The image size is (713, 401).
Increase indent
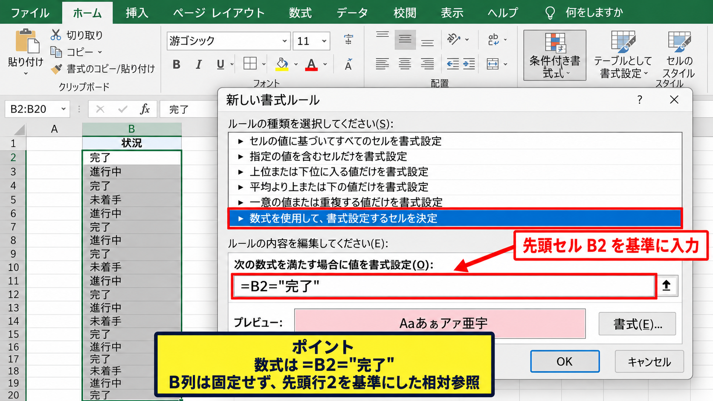[469, 64]
